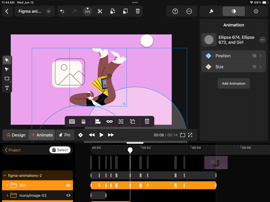Screen dimensions: 270x202
Task: Go back using the top-left arrow
Action: pyautogui.click(x=7, y=11)
